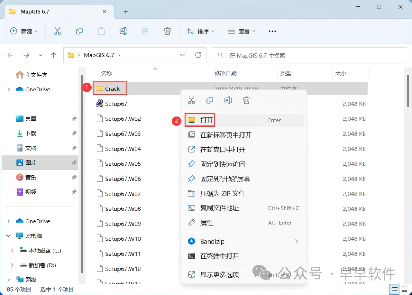412x295 pixels.
Task: Choose 压缩为 ZIP 文件
Action: point(243,194)
